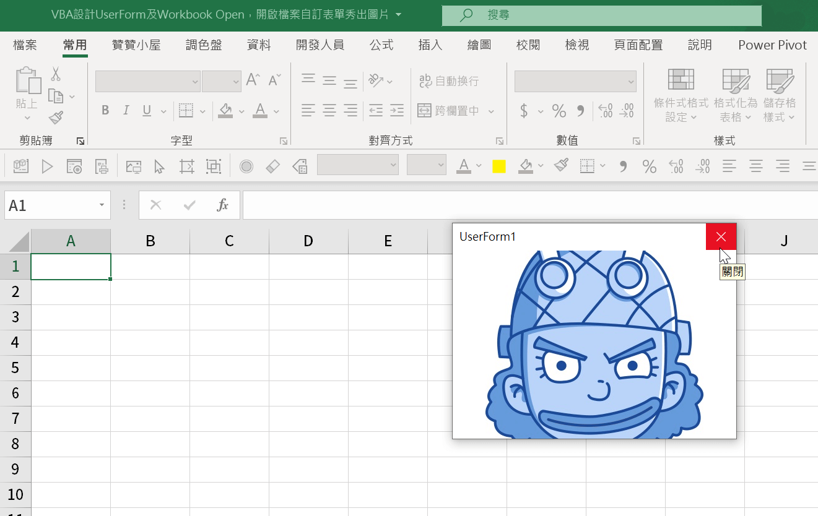The height and width of the screenshot is (516, 818).
Task: Open Conditional Formatting (條件式格式設定)
Action: tap(681, 95)
